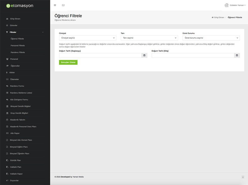Select Randevu Filtrele in the sidebar
The width and height of the screenshot is (248, 185).
tap(18, 52)
